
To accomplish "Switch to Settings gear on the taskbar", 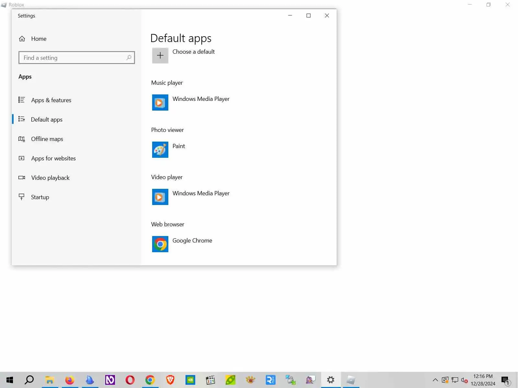I will (x=331, y=380).
